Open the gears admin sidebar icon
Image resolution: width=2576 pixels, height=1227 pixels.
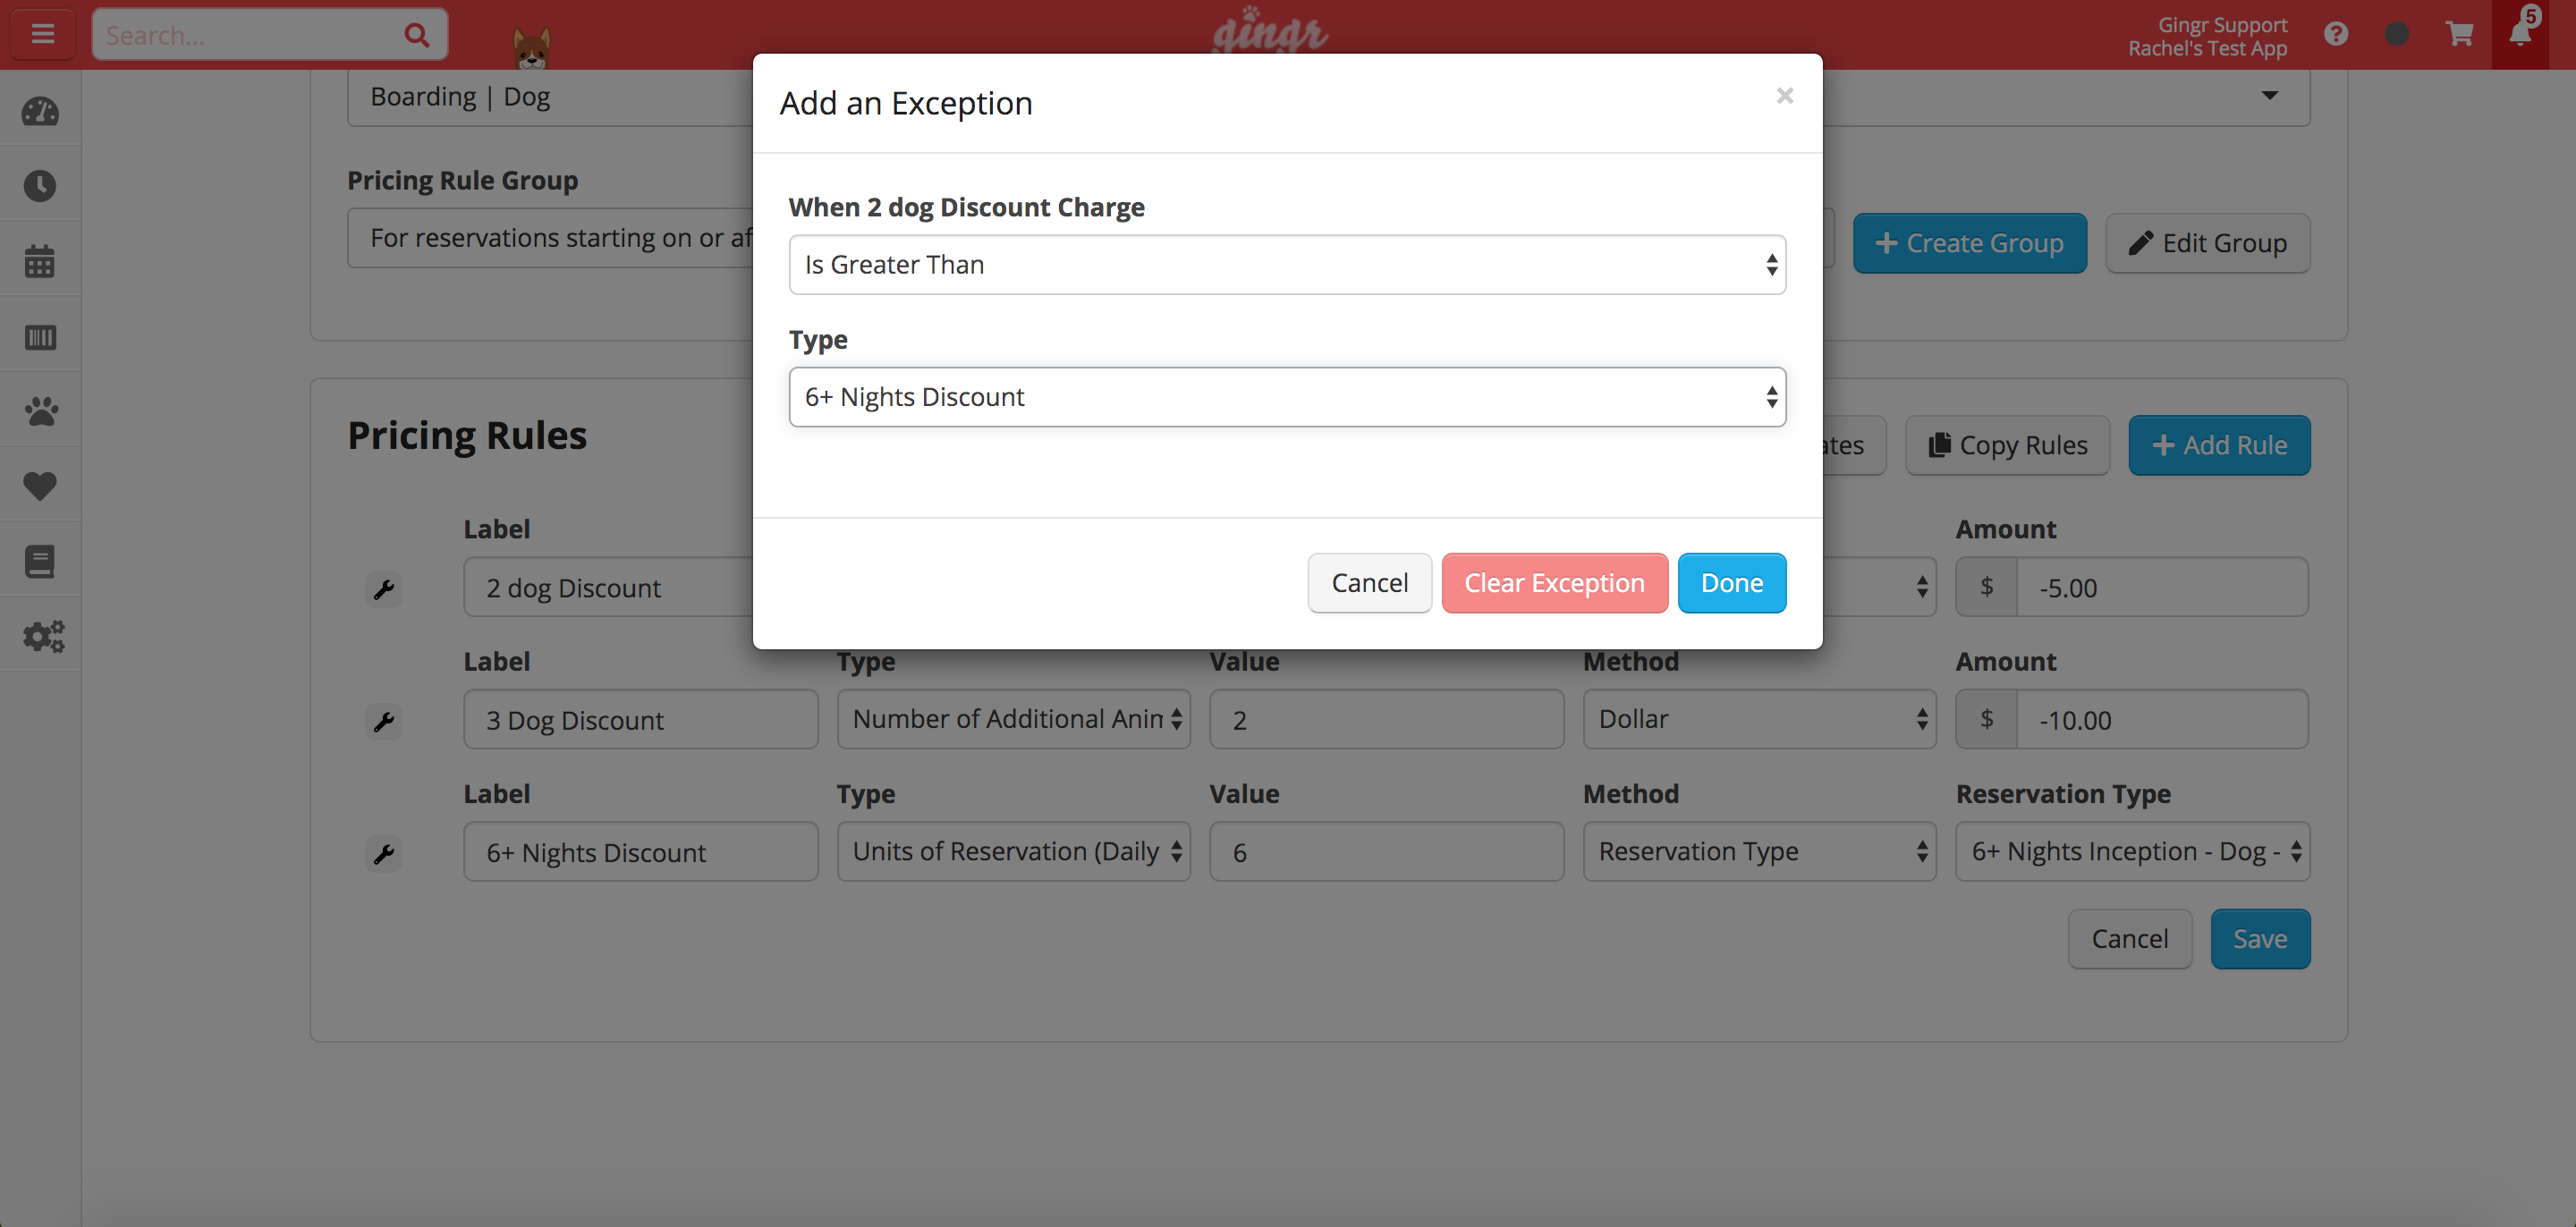(x=43, y=636)
